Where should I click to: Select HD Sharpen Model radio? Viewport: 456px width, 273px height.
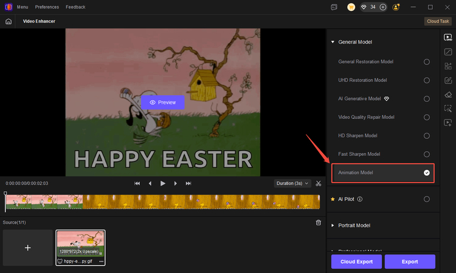(x=427, y=136)
